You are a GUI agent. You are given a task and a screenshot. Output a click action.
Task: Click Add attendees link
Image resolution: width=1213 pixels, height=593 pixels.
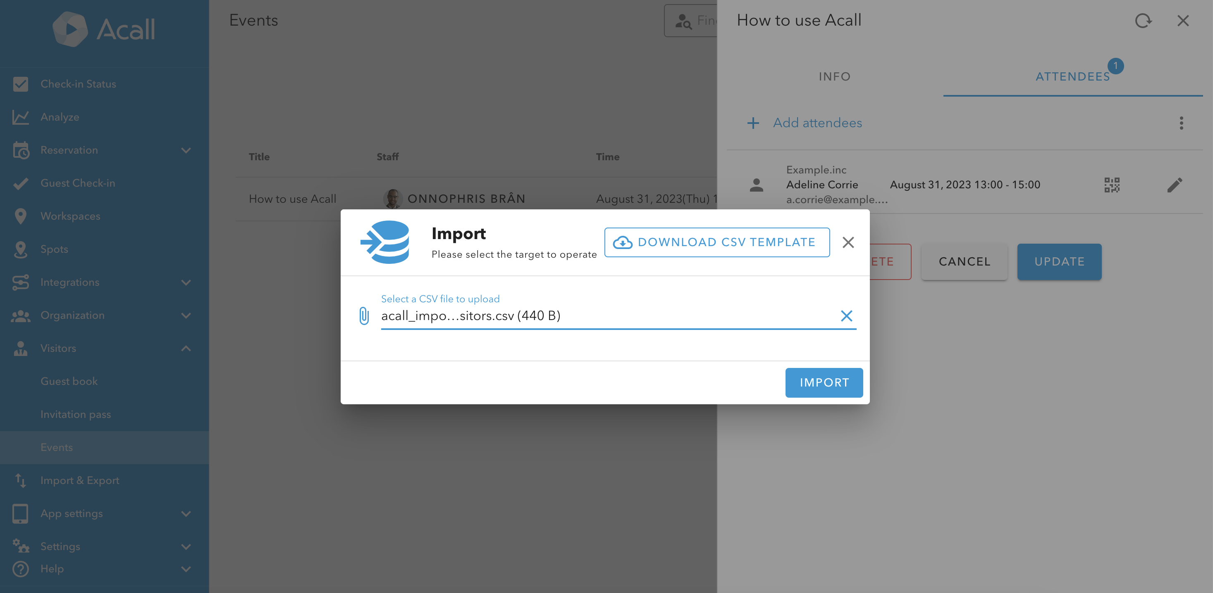[817, 123]
